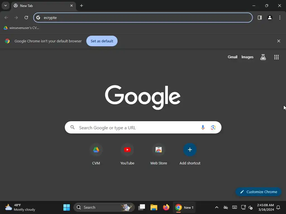Click the Google logo
The width and height of the screenshot is (286, 214).
pos(143,97)
